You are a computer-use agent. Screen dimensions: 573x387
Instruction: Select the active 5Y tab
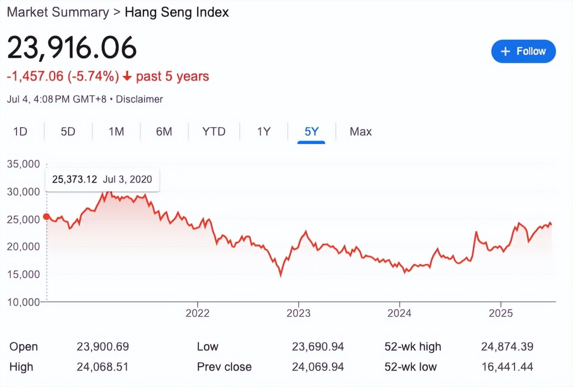tap(311, 131)
